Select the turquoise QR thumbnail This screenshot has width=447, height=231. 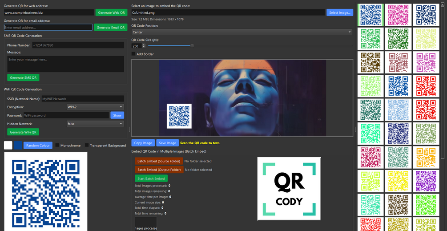point(370,205)
